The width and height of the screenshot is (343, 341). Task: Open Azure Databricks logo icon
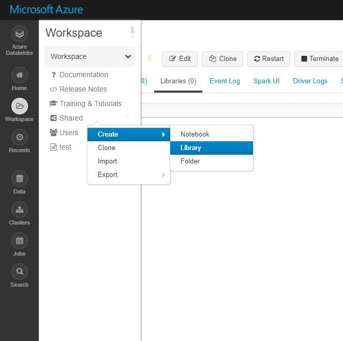tap(20, 34)
